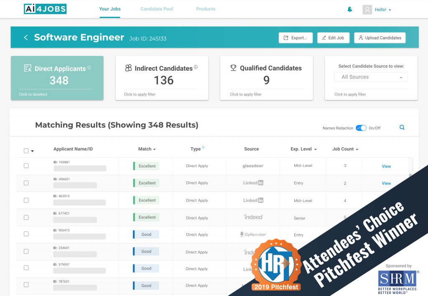Click Mid-Level experience for ID 743881
The width and height of the screenshot is (428, 296).
click(x=303, y=166)
